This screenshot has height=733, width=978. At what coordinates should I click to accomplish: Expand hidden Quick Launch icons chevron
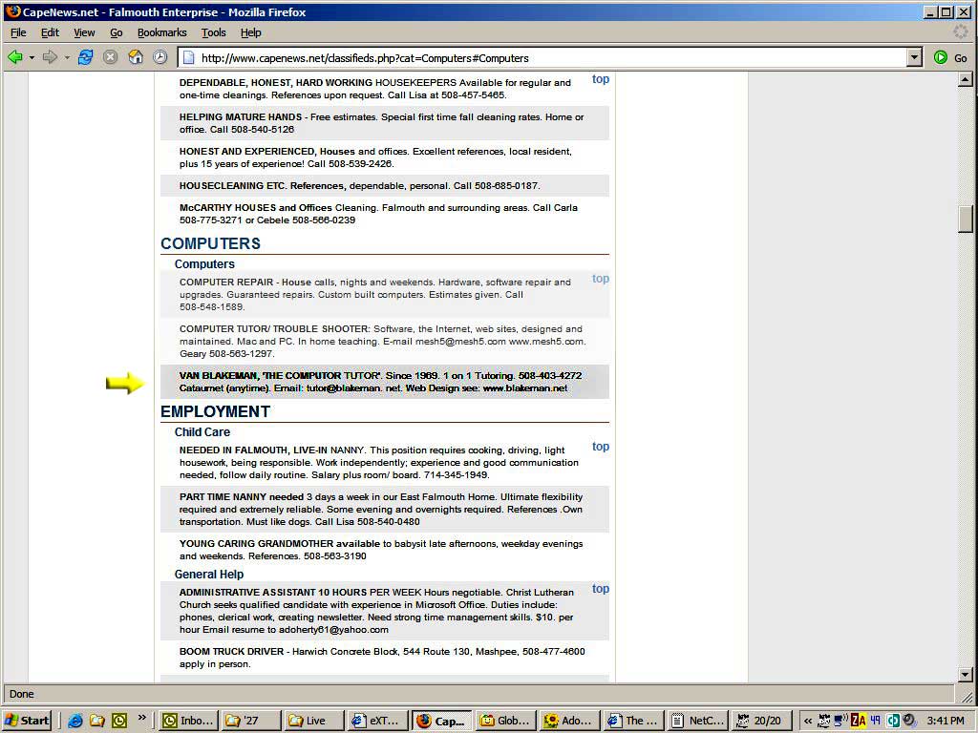tap(142, 718)
